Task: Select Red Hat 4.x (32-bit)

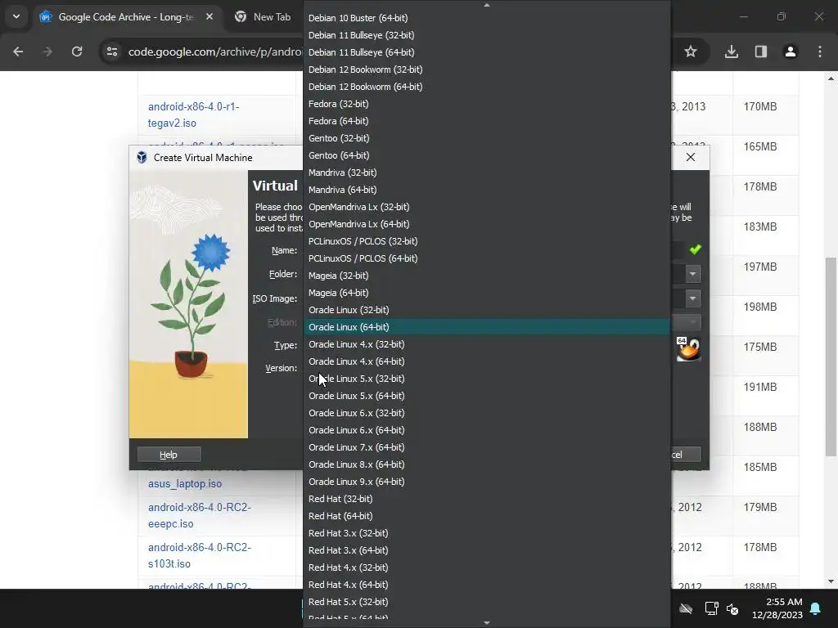Action: [487, 567]
